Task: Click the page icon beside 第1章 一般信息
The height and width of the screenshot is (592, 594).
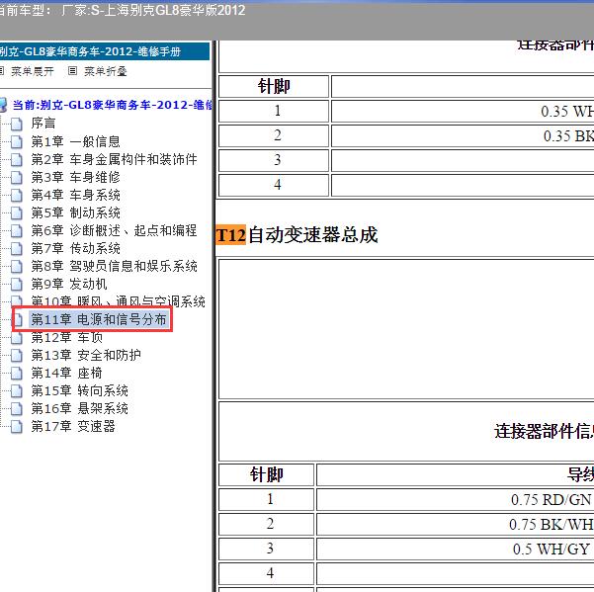Action: pyautogui.click(x=16, y=141)
